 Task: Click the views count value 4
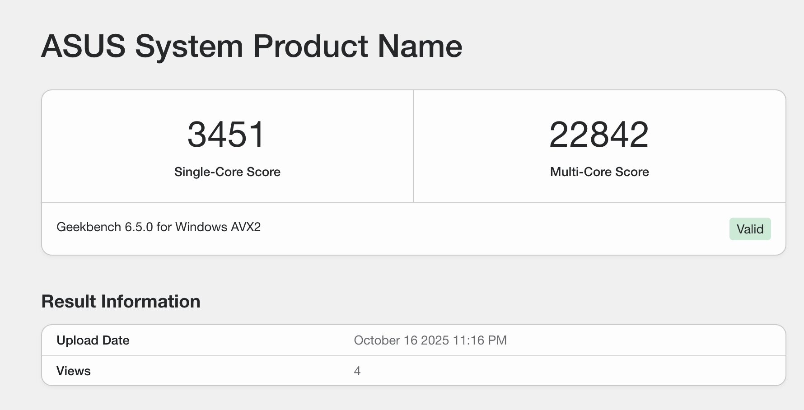coord(357,371)
